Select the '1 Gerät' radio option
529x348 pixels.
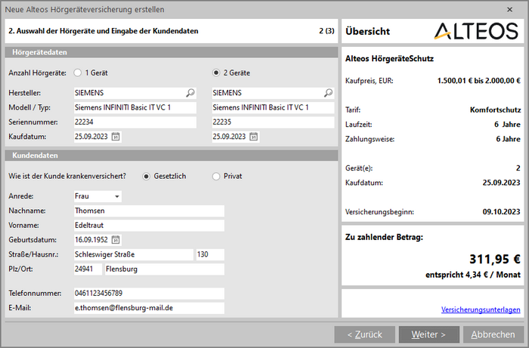pos(77,73)
